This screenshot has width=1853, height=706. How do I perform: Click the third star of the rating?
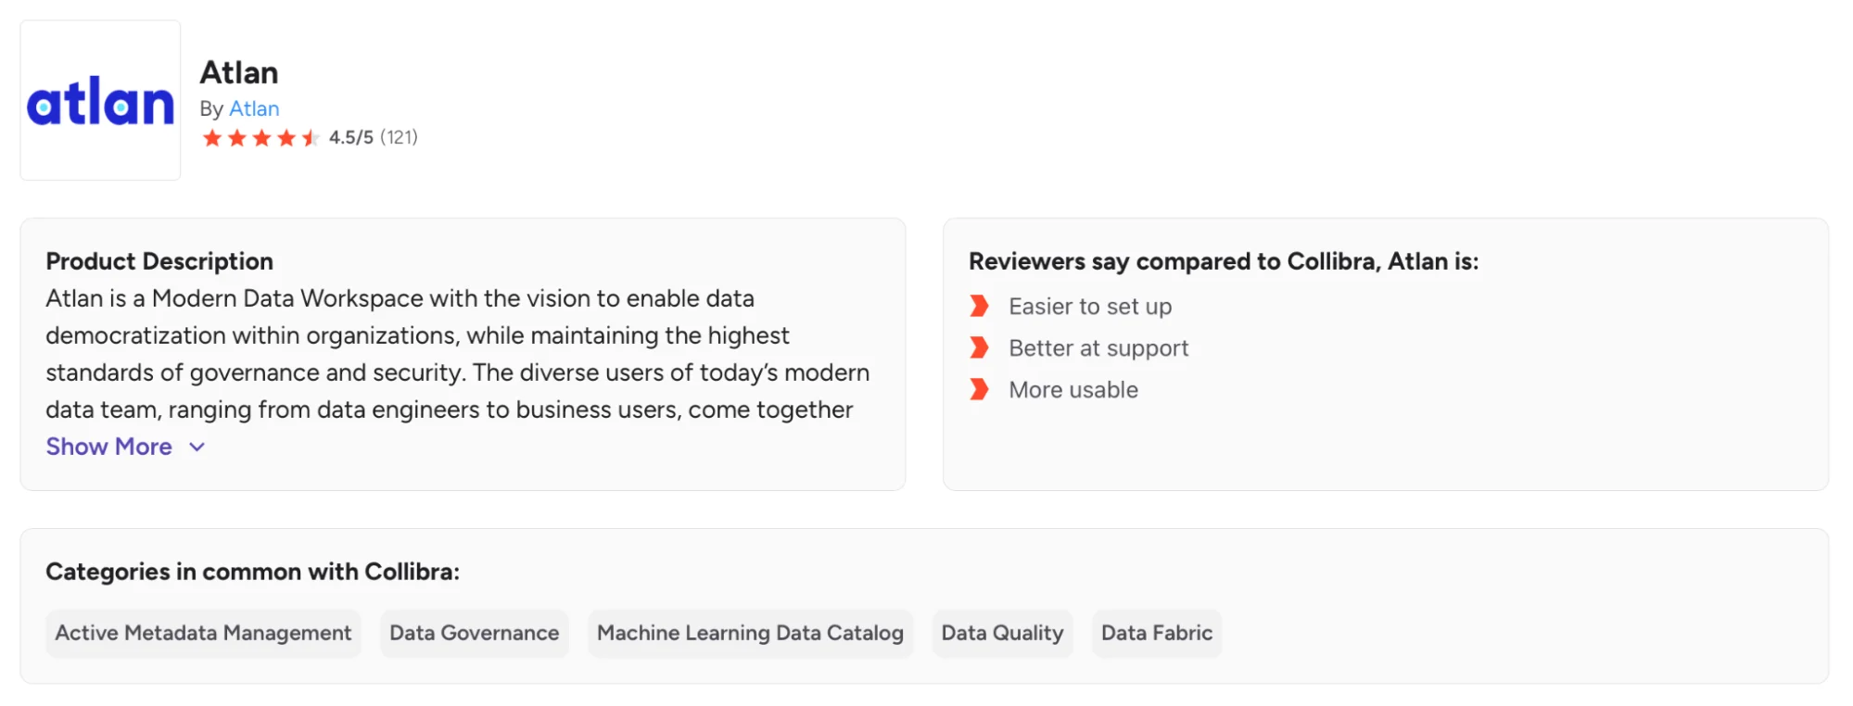pos(263,137)
